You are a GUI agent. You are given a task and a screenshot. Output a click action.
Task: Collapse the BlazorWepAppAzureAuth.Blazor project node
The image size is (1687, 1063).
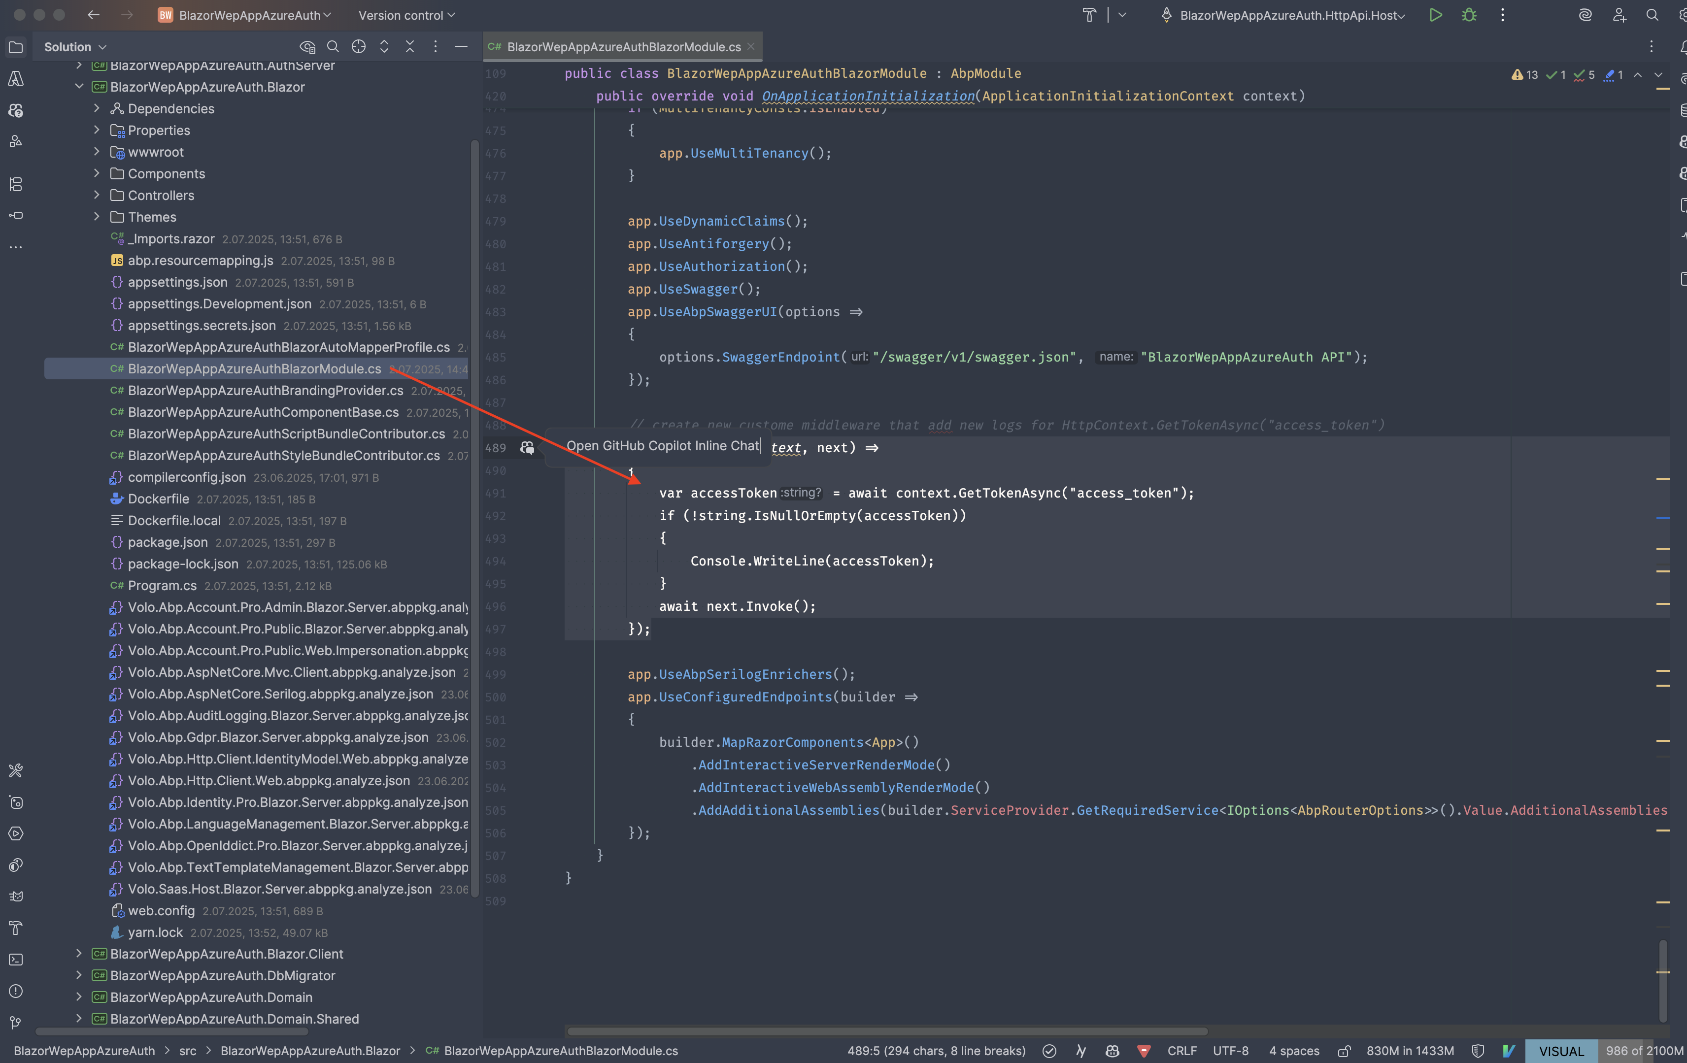pyautogui.click(x=79, y=87)
